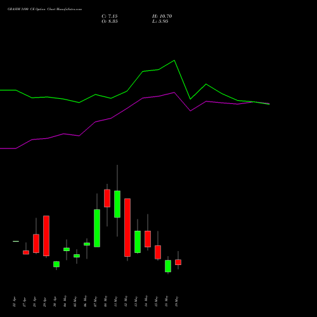Click the 27 Apr date label

click(x=24, y=302)
